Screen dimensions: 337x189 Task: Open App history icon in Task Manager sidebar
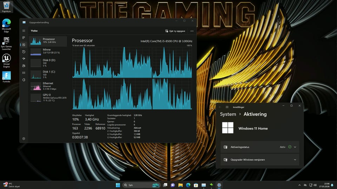[24, 52]
